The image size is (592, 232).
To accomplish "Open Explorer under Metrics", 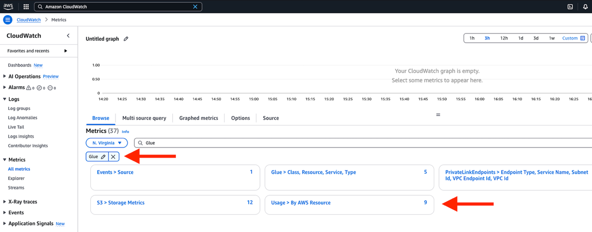I will click(16, 178).
